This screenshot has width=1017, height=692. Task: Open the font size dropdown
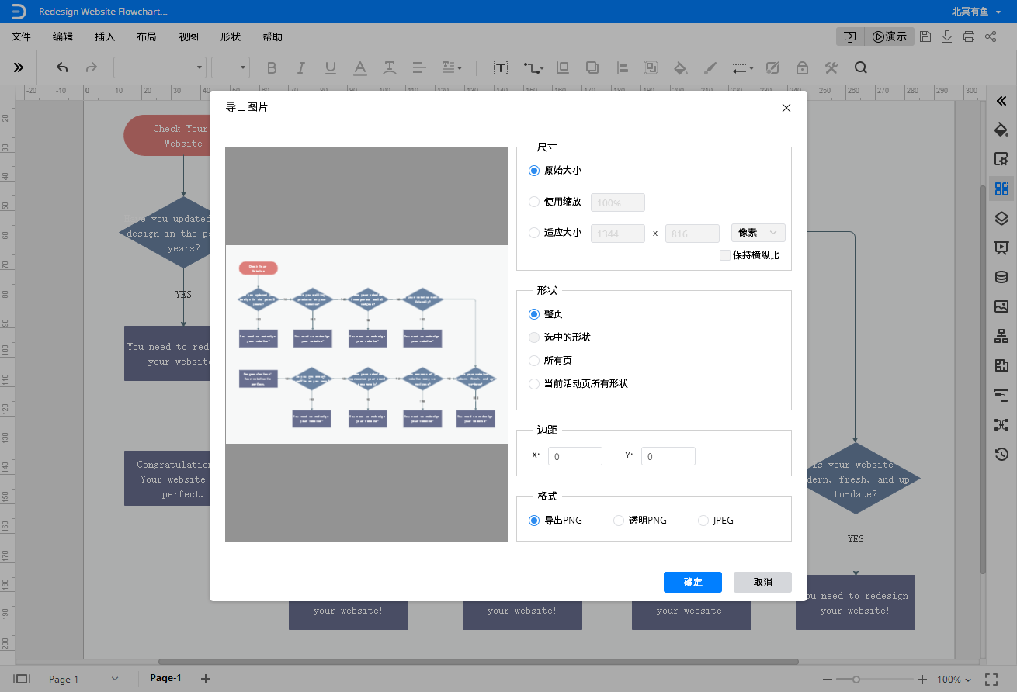coord(231,67)
